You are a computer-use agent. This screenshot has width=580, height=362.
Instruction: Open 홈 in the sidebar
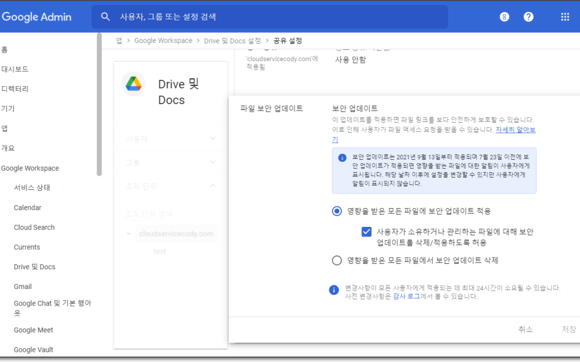[4, 49]
